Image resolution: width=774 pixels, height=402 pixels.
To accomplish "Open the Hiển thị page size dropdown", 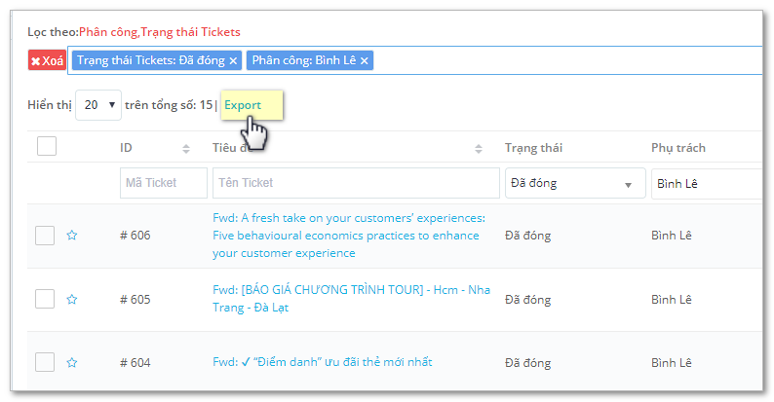I will pyautogui.click(x=98, y=105).
